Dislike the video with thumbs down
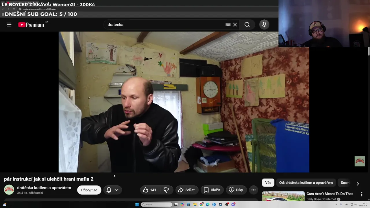This screenshot has height=208, width=370. [x=166, y=190]
